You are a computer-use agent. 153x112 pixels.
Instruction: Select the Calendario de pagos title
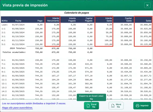pyautogui.click(x=76, y=13)
